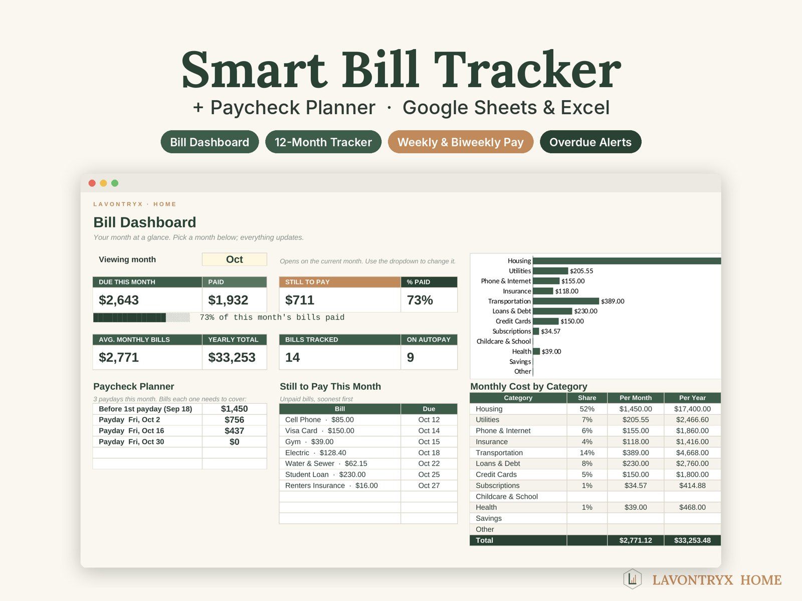Click the Per Month column header
Screen dimensions: 802x601
636,398
